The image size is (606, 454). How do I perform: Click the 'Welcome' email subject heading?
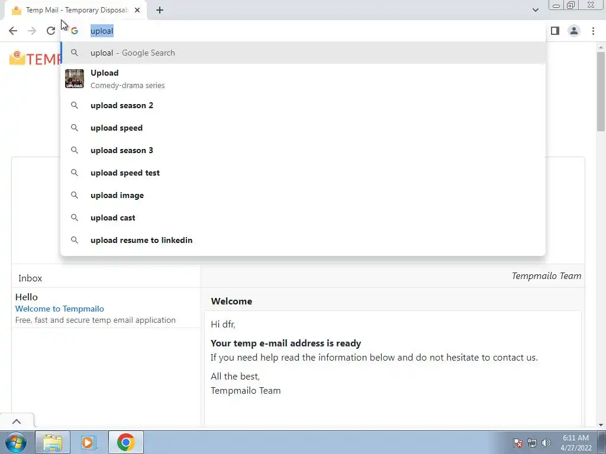231,301
